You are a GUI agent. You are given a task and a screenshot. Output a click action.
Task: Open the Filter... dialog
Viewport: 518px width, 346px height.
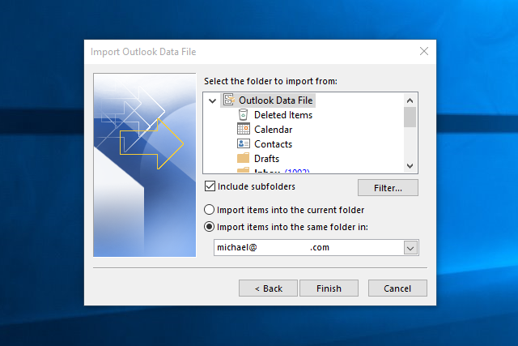[388, 188]
